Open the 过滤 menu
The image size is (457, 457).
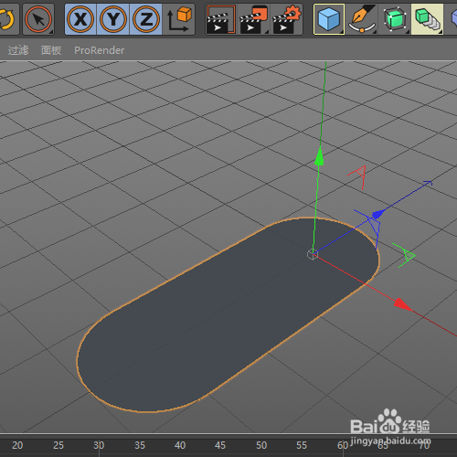18,50
